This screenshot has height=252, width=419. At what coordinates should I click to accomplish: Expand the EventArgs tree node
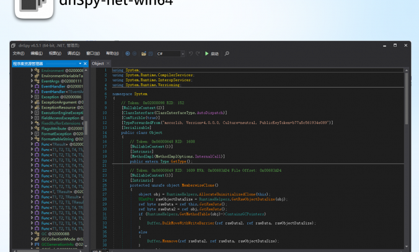coord(32,81)
